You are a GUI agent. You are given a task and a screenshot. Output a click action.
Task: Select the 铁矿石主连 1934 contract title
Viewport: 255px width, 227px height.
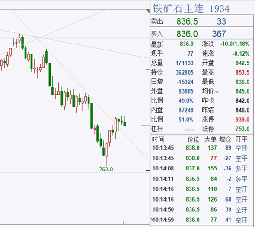tap(191, 8)
